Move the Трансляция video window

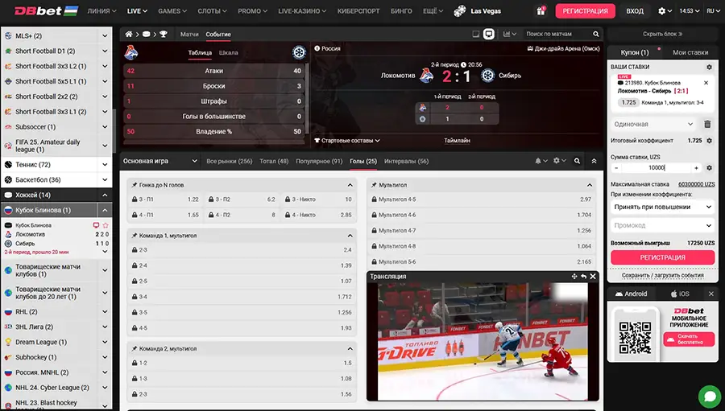point(574,276)
